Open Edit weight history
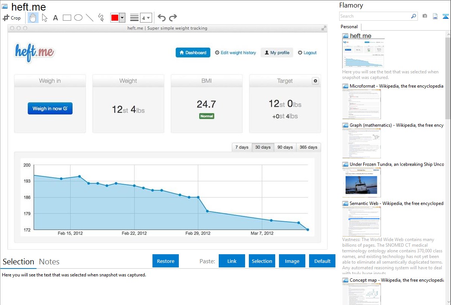The height and width of the screenshot is (305, 451). coord(236,53)
